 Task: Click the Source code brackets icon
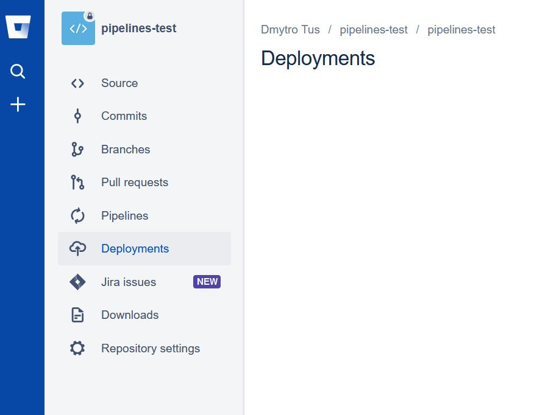click(77, 83)
